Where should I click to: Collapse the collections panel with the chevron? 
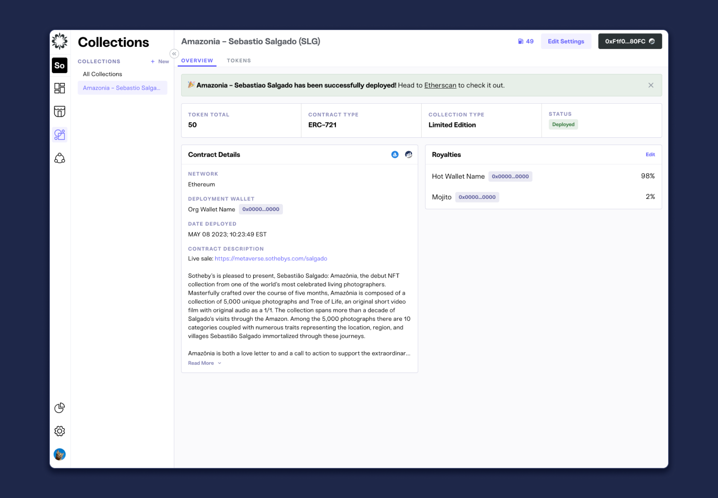coord(174,54)
